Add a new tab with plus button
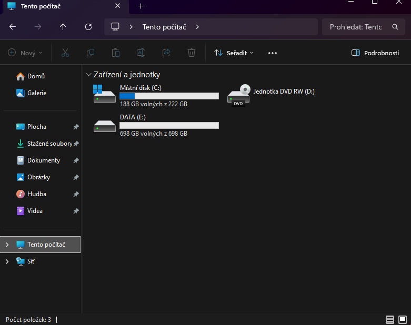This screenshot has width=411, height=325. tap(141, 6)
